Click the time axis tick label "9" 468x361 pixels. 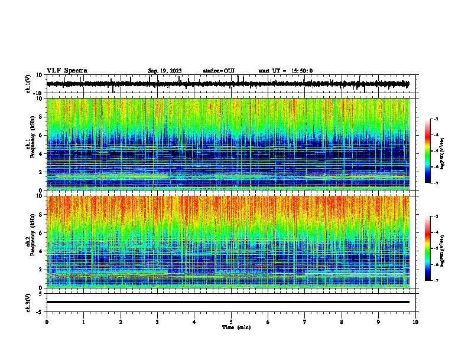click(x=378, y=322)
